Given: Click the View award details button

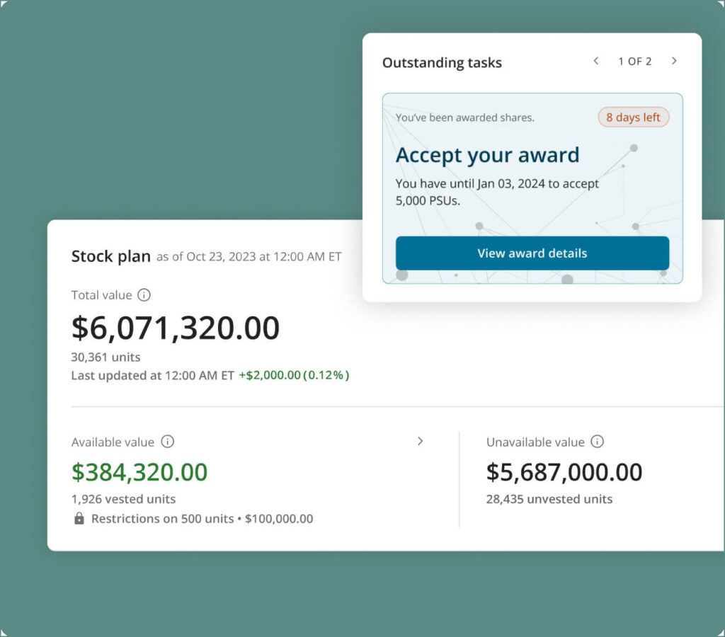Looking at the screenshot, I should pos(532,253).
